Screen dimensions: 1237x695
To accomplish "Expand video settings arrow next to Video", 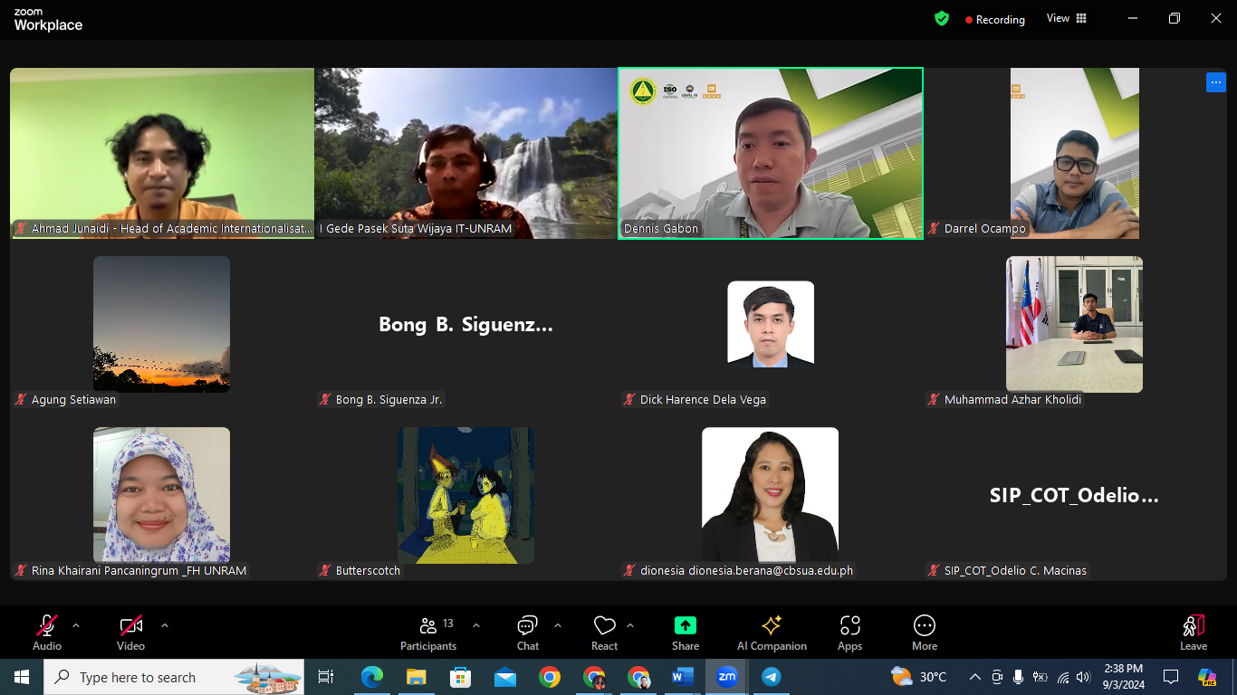I will (x=164, y=625).
